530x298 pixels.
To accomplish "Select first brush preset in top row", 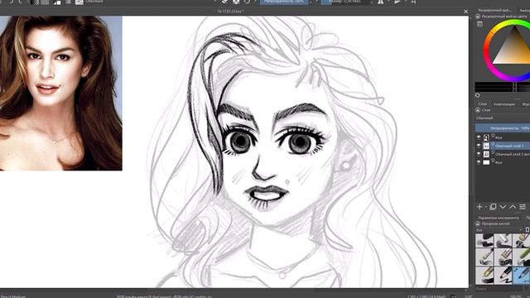I will [x=484, y=241].
